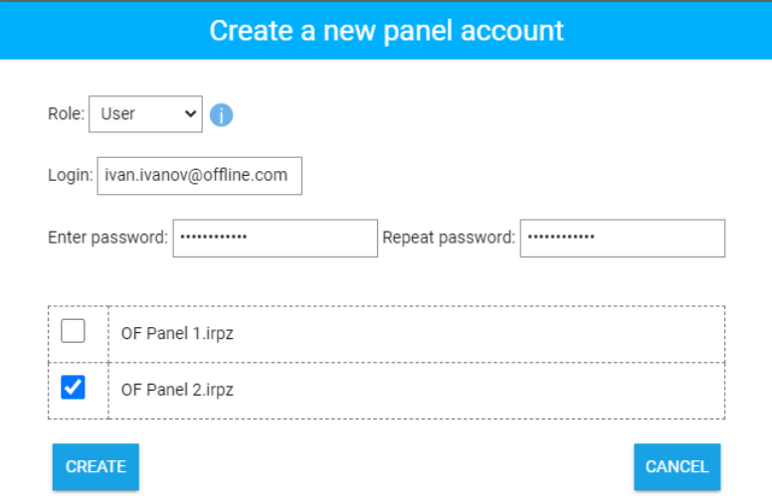This screenshot has width=772, height=502.
Task: Open the Role dropdown arrow
Action: tap(191, 114)
